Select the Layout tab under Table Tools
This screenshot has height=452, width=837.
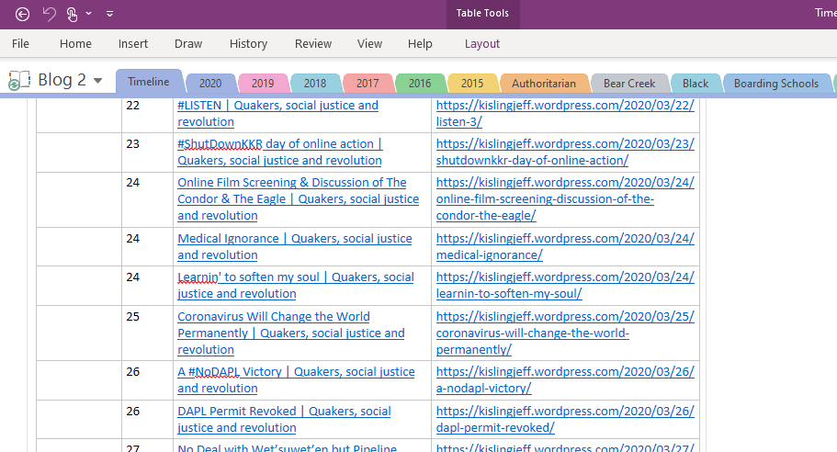tap(482, 43)
